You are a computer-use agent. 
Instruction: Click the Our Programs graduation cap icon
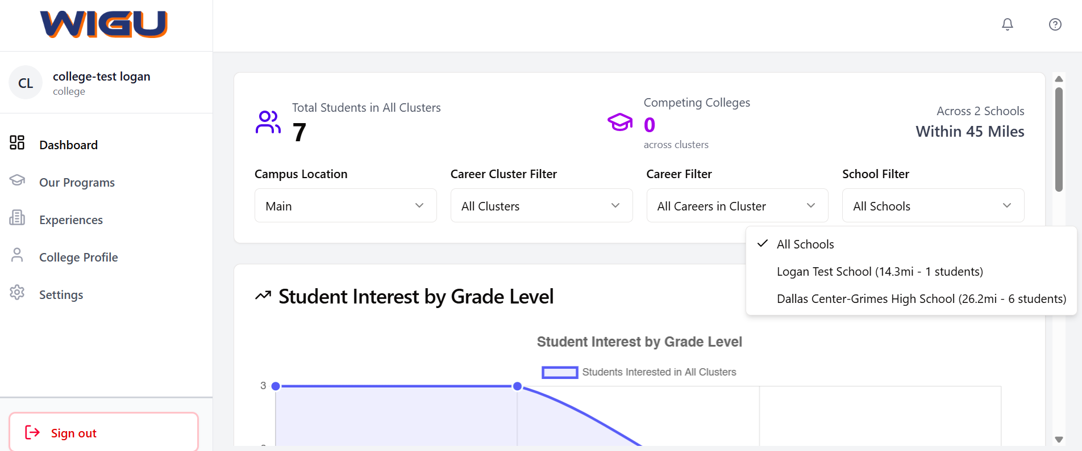pyautogui.click(x=17, y=180)
